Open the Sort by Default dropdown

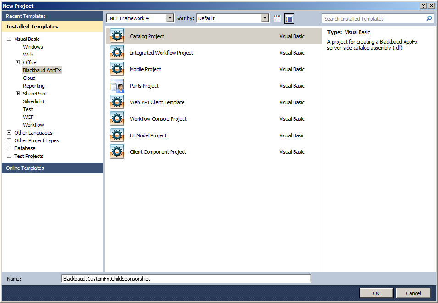click(265, 18)
